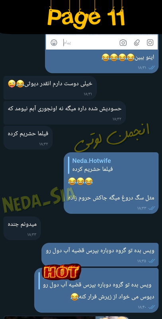This screenshot has width=162, height=319.
Task: Tap the camera icon in message bar
Action: [123, 43]
